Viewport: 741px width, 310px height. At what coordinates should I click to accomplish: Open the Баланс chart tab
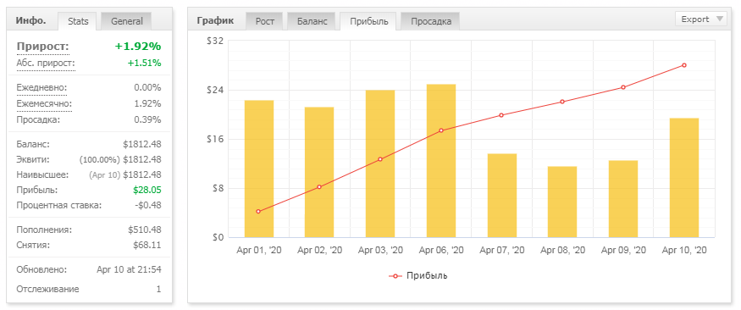[312, 21]
